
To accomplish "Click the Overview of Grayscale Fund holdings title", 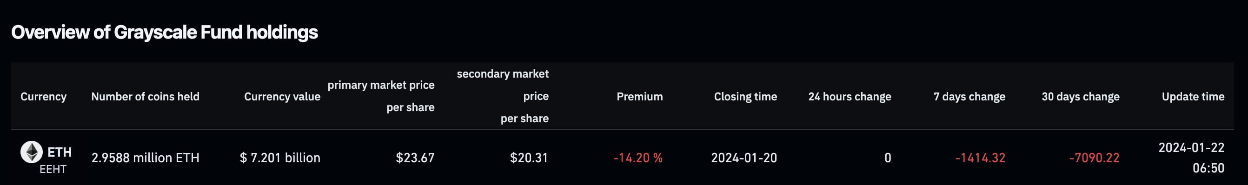I will coord(165,33).
